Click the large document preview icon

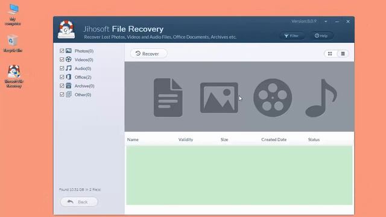(168, 98)
